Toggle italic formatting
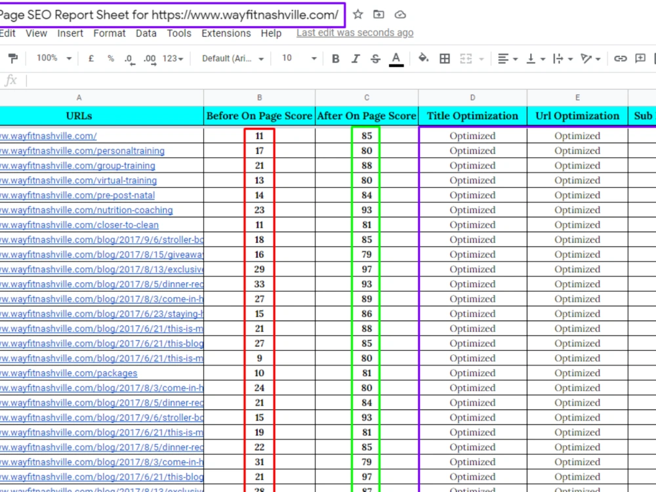Screen dimensions: 656x492 click(355, 58)
